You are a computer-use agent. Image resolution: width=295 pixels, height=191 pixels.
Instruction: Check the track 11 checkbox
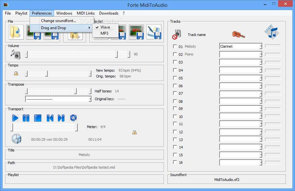point(175,124)
